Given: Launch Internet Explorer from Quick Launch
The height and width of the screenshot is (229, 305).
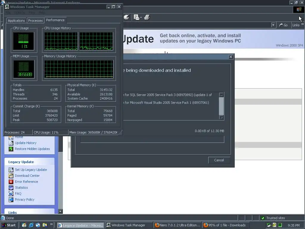Looking at the screenshot, I should coord(31,225).
